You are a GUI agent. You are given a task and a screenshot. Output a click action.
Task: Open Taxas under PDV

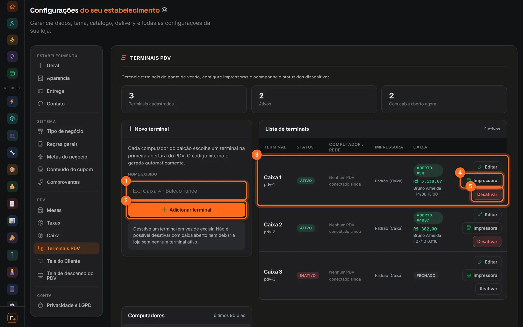point(66,223)
